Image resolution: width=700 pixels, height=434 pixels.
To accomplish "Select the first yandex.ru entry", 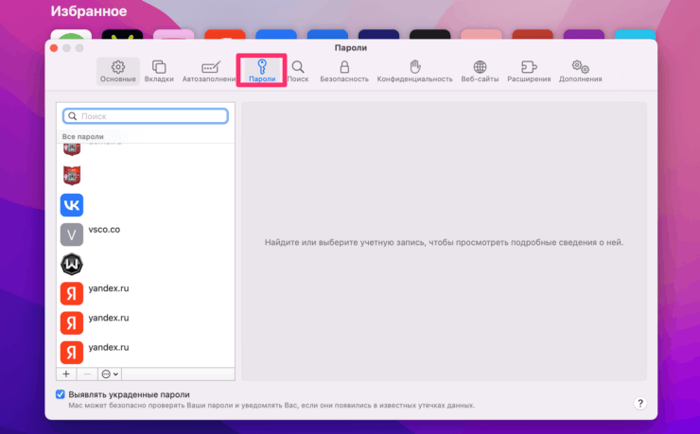I will point(146,293).
